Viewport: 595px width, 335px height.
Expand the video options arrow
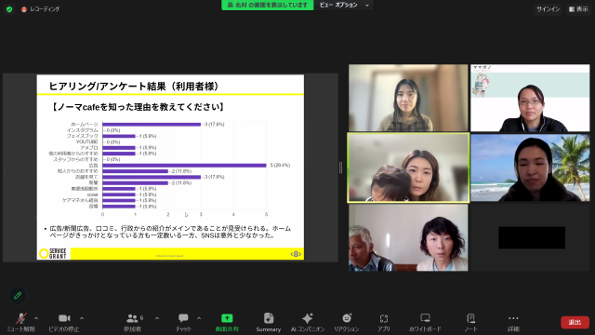coord(82,318)
